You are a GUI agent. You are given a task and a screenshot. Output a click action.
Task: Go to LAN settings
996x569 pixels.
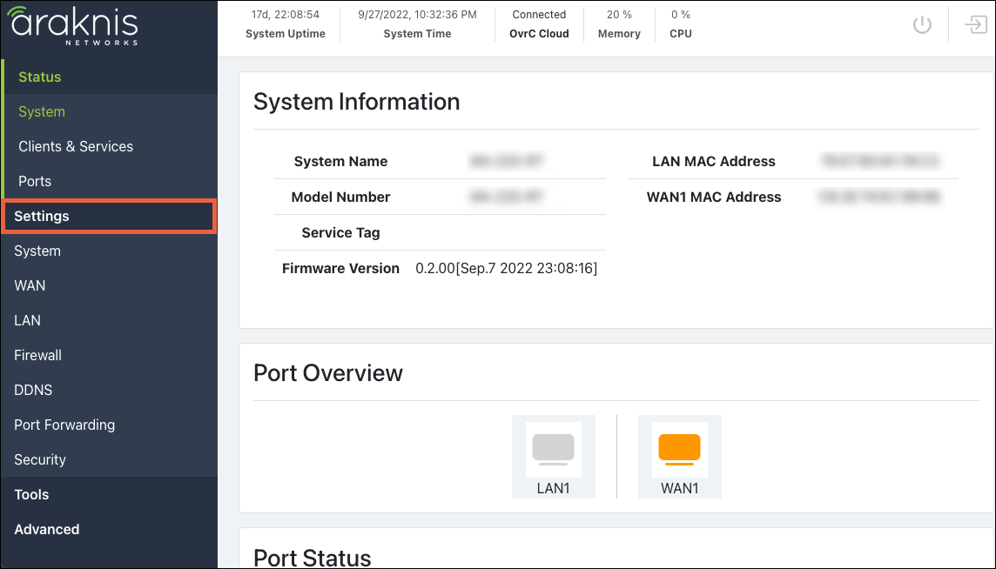click(x=27, y=320)
